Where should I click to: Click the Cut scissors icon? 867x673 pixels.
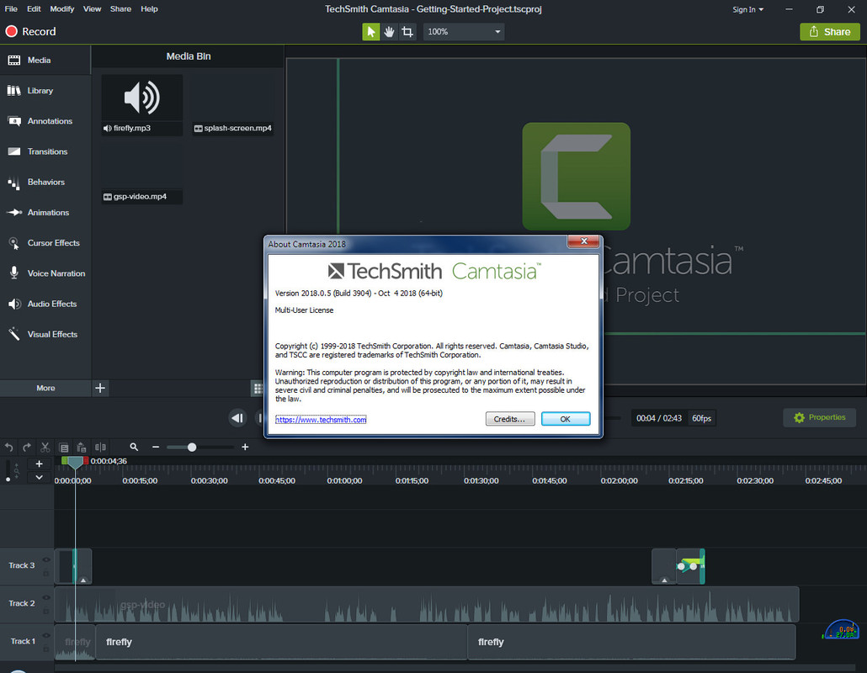[45, 447]
